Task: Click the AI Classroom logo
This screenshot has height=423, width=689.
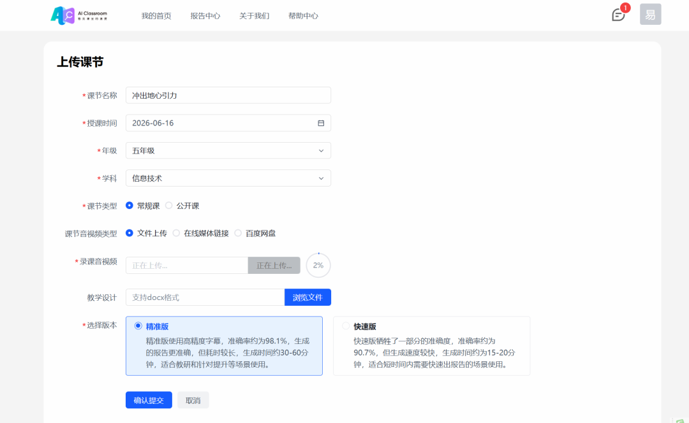Action: coord(79,15)
